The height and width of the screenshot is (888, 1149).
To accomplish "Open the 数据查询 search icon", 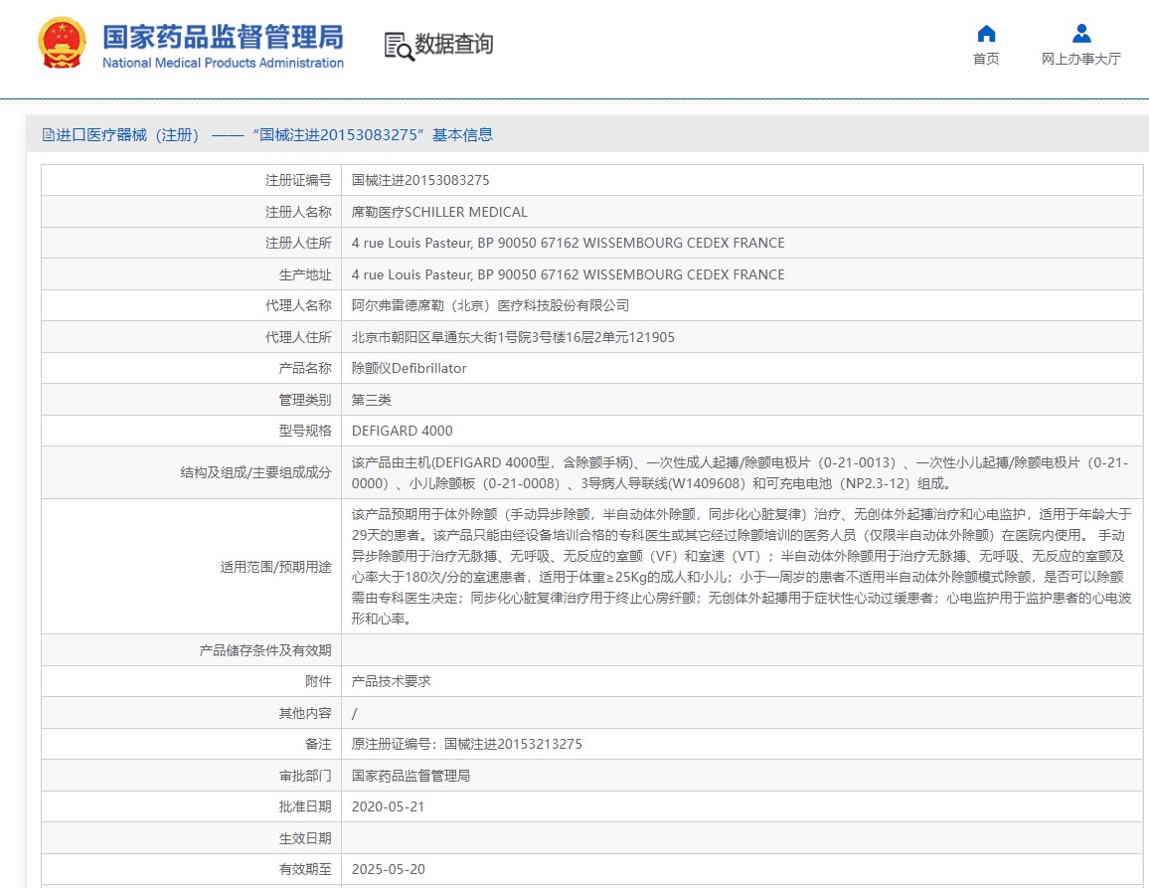I will pyautogui.click(x=399, y=46).
